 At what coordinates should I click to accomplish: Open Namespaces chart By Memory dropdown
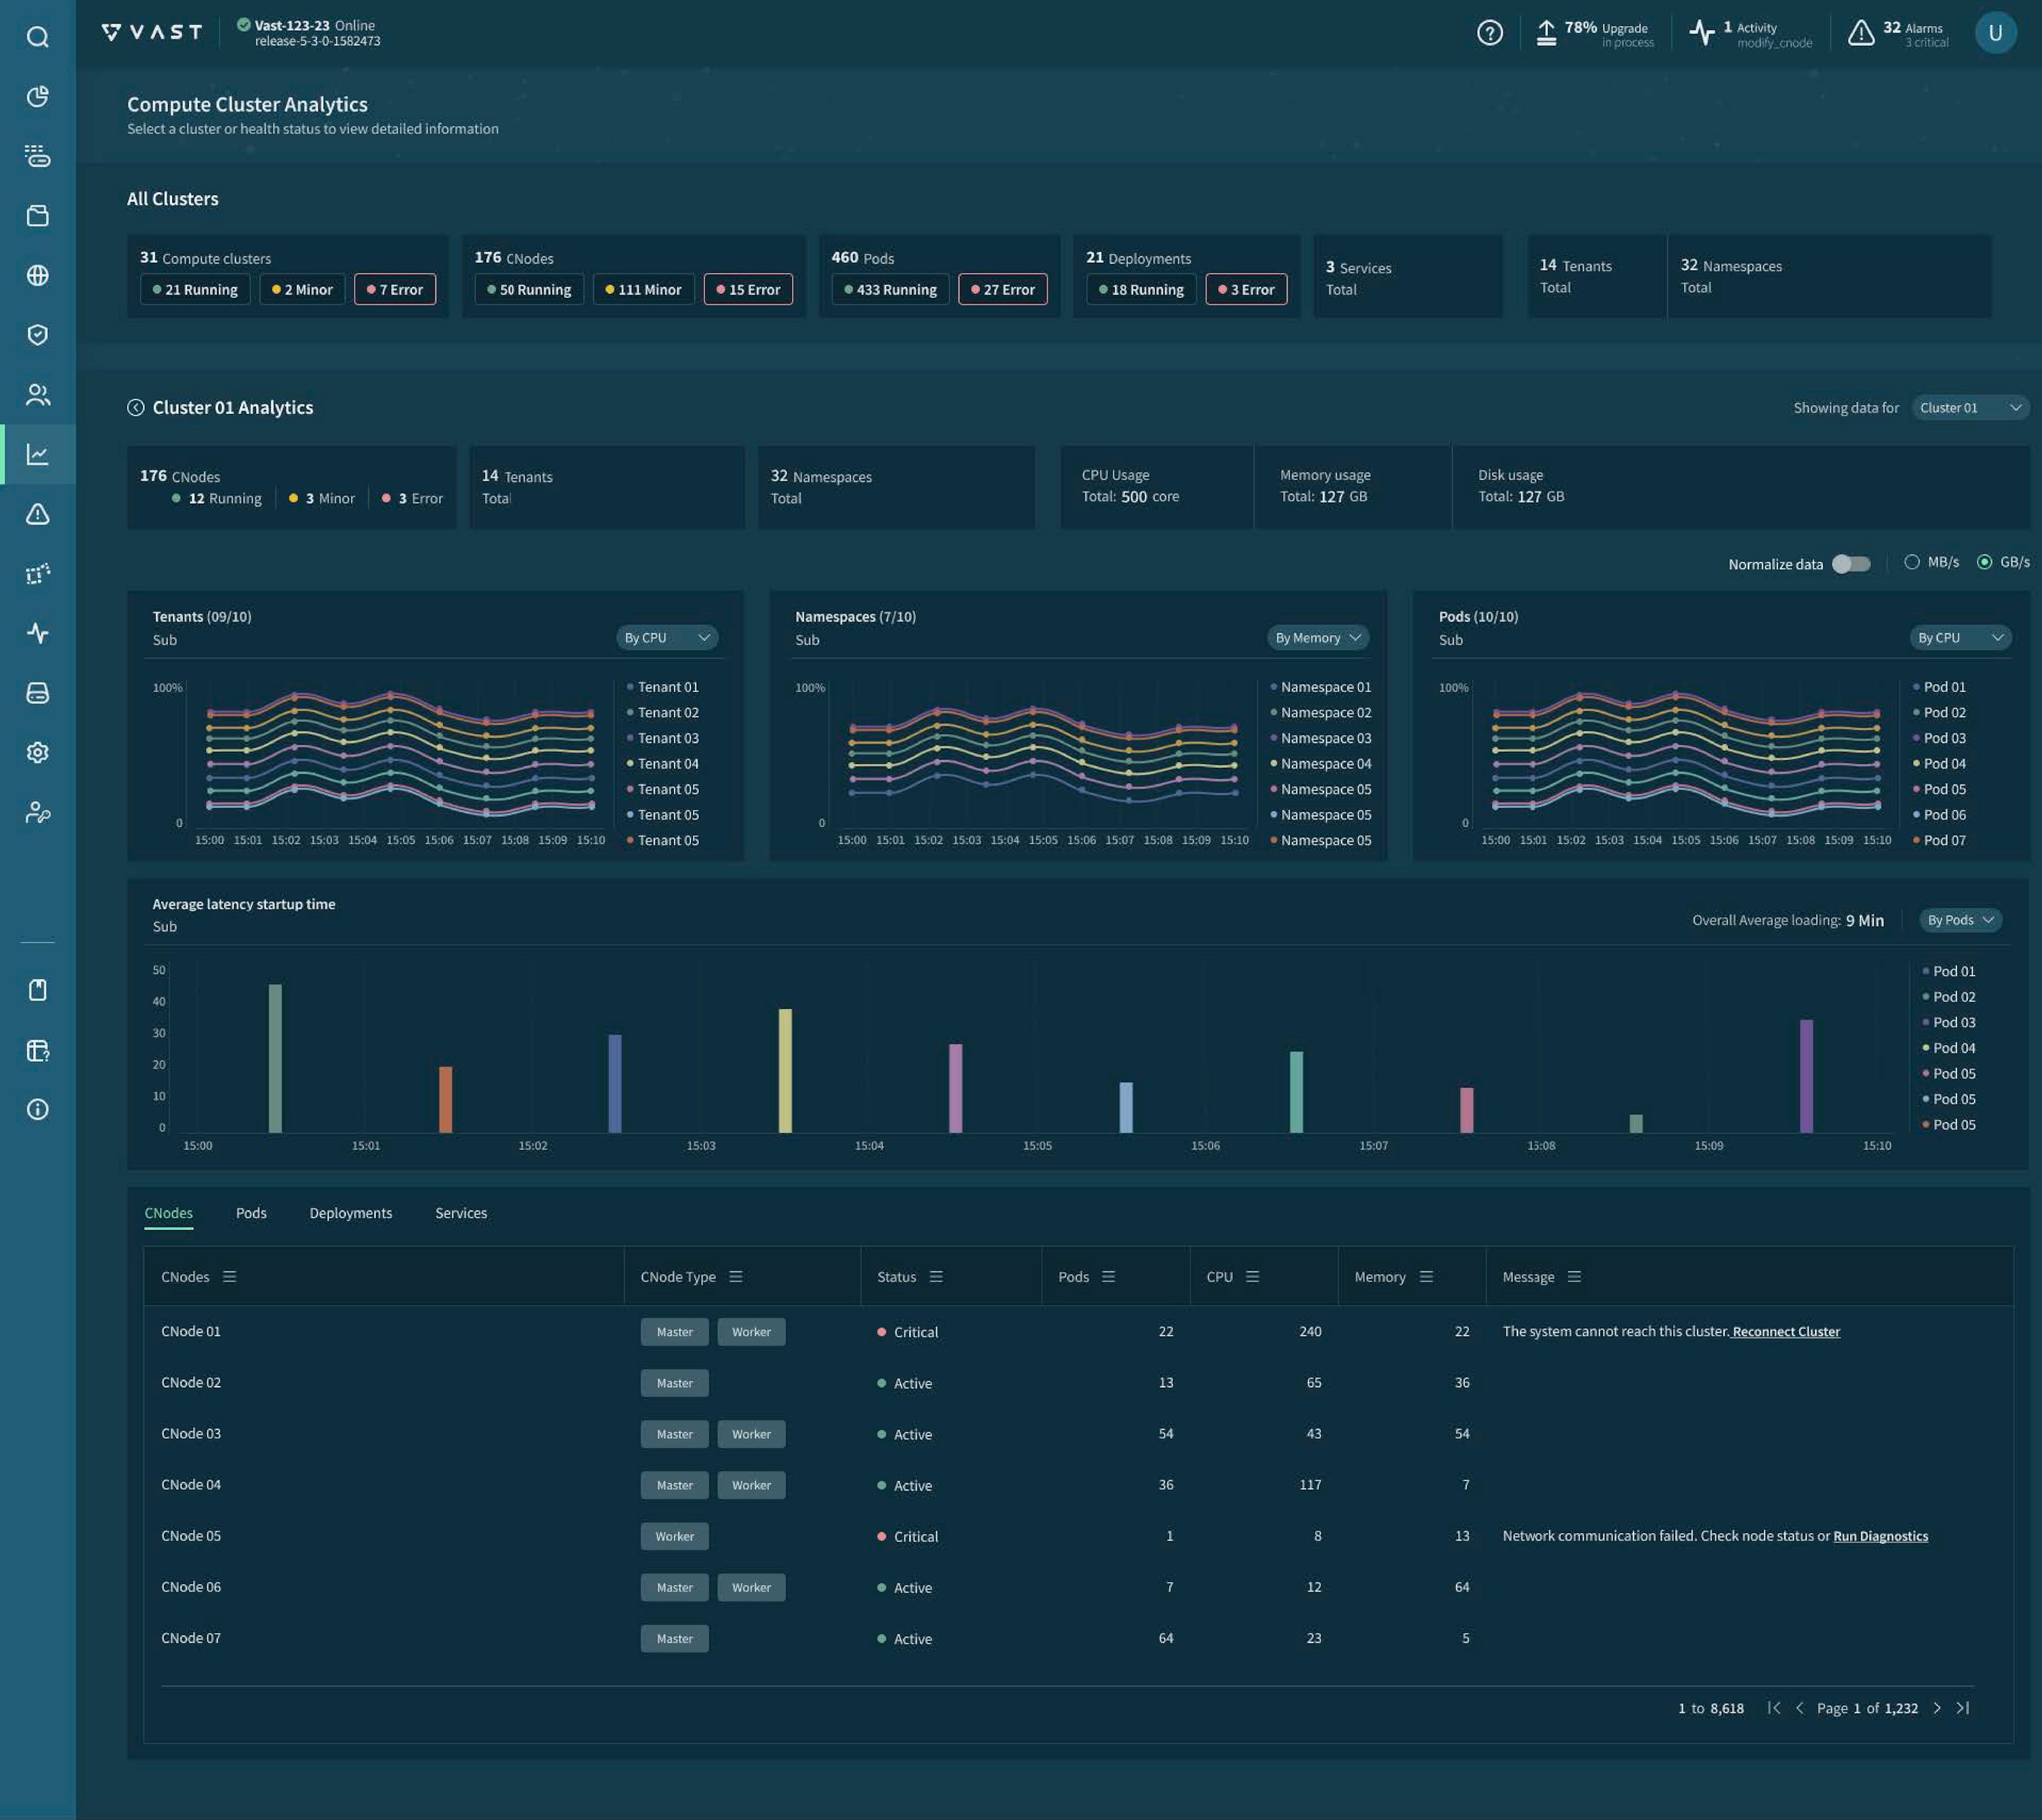[x=1318, y=637]
